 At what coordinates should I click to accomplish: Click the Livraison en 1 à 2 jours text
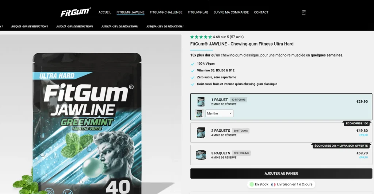click(x=295, y=184)
